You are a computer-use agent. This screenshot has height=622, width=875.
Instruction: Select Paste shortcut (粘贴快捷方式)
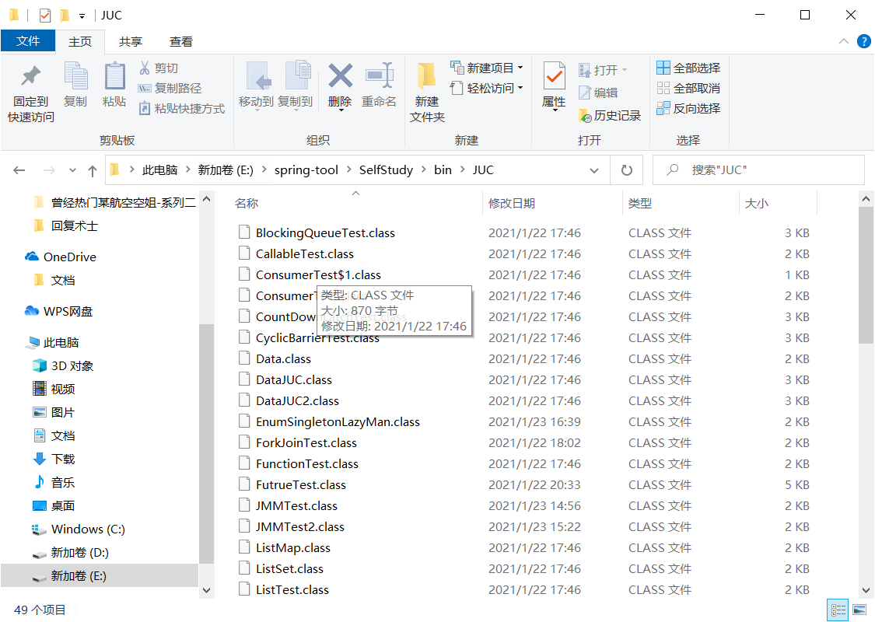pyautogui.click(x=181, y=108)
